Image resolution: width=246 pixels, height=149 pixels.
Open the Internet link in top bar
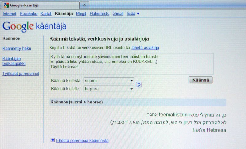[10, 14]
